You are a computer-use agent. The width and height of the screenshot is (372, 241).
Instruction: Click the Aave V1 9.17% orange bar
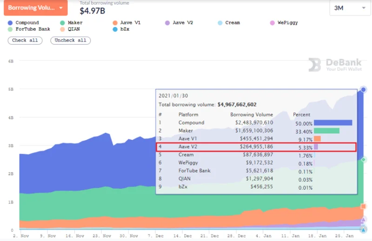click(x=318, y=139)
